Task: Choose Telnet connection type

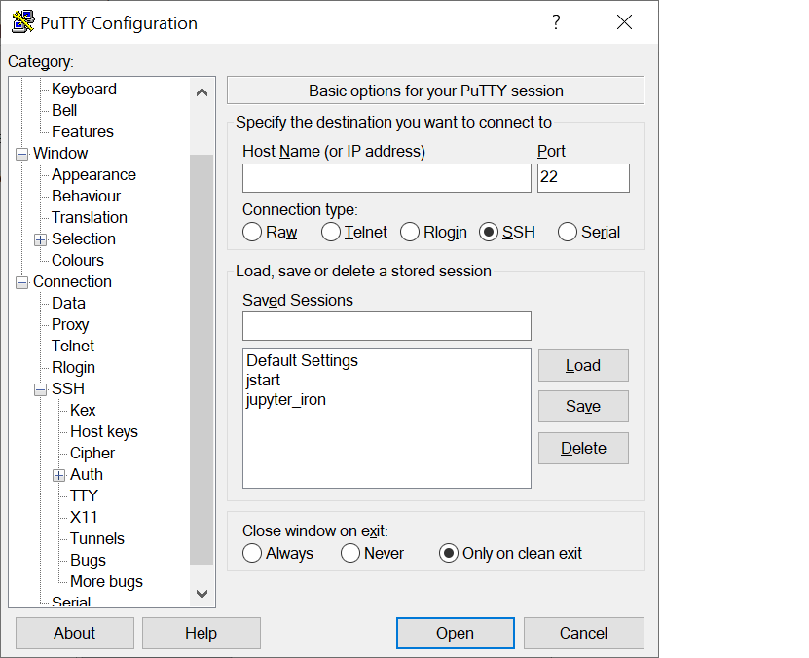Action: (330, 232)
